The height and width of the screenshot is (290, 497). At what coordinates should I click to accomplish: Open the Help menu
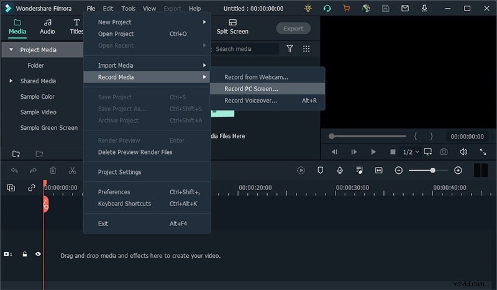[195, 9]
